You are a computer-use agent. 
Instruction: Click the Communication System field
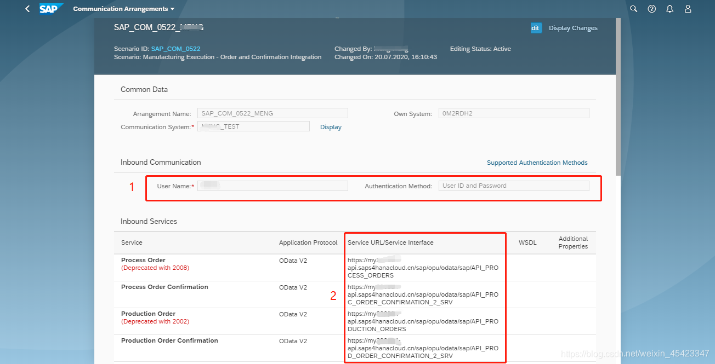[x=253, y=126]
